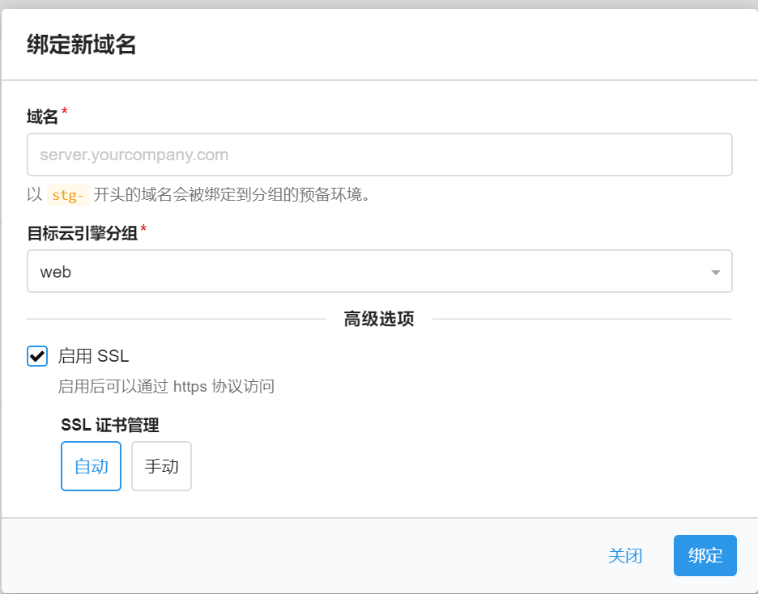Click the red asterisk next to 域名
Screen dimensions: 758x594
pos(65,114)
